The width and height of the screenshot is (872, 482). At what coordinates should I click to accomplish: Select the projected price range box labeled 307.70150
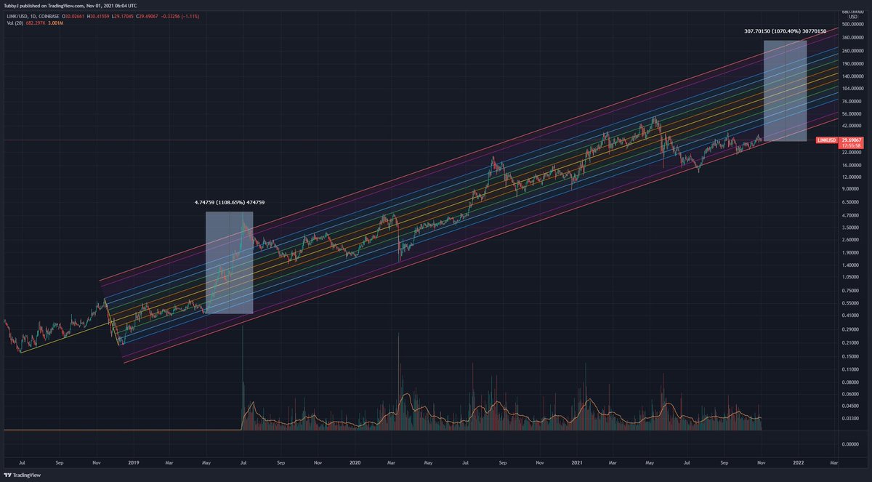[x=786, y=90]
